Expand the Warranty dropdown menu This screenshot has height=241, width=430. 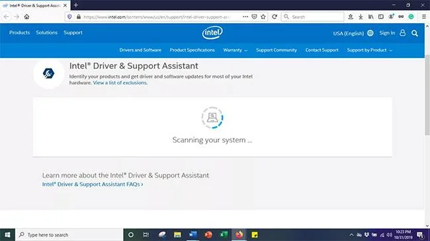tap(236, 50)
